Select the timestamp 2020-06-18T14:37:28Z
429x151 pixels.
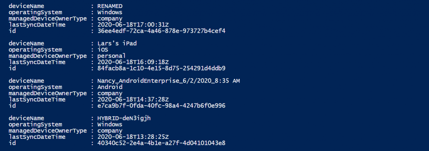[x=133, y=99]
